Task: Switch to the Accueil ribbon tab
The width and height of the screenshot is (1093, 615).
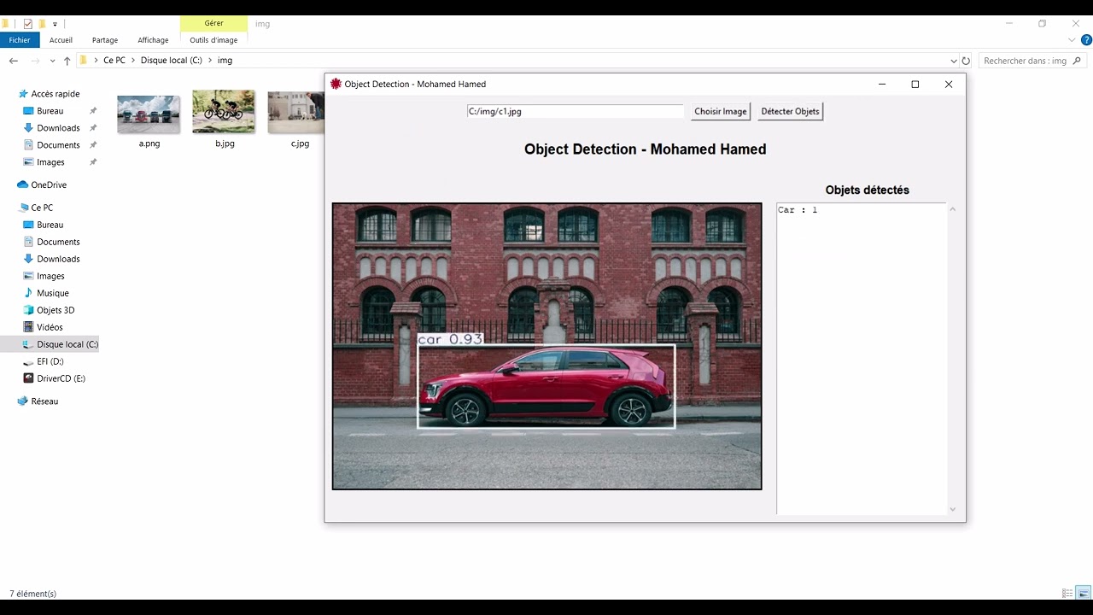Action: click(x=61, y=40)
